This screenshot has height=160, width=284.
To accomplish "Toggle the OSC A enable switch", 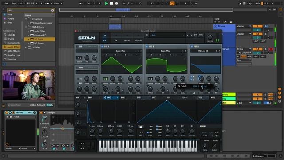I will point(102,47).
